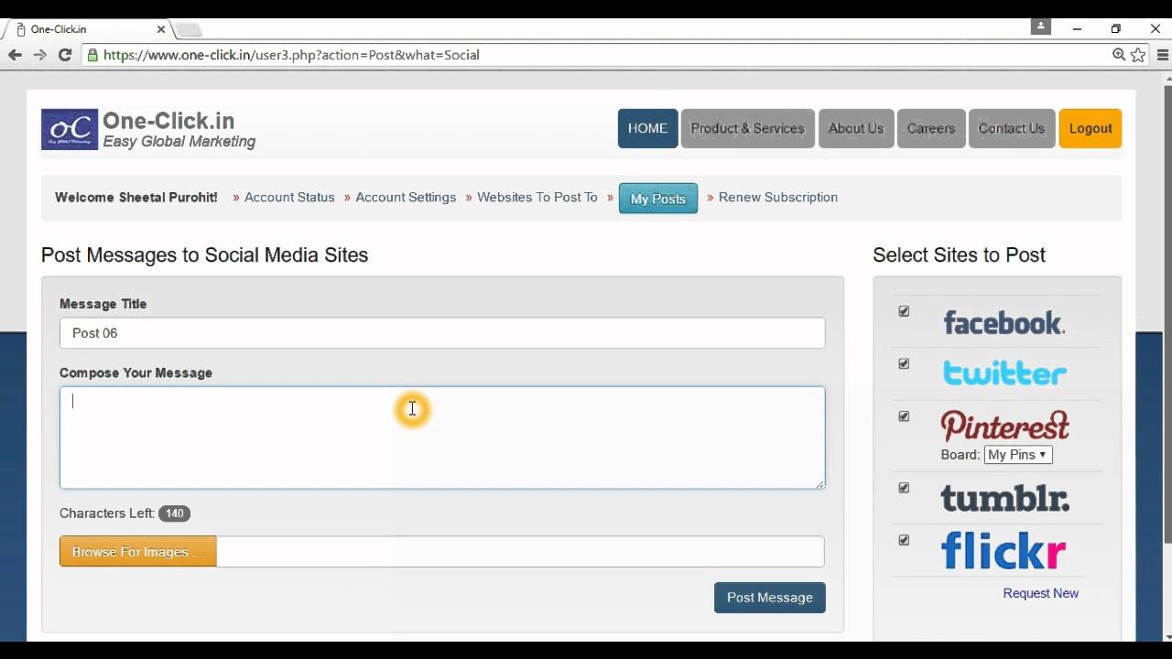Click the green padlock security icon
Screen dimensions: 1172x659
92,55
